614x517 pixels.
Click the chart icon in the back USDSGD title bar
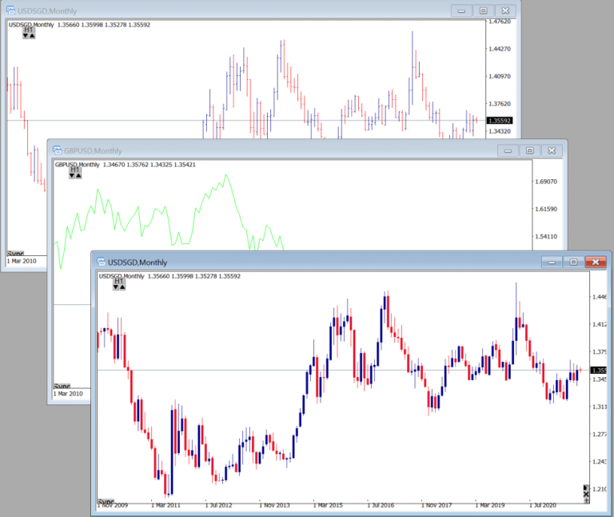[11, 10]
